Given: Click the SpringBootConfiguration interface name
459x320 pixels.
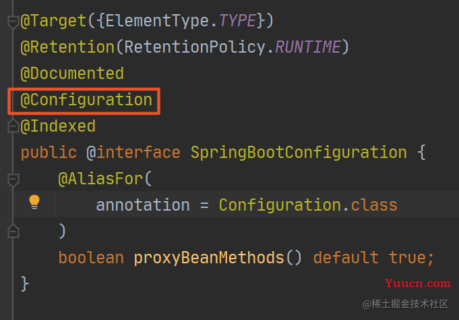Looking at the screenshot, I should tap(299, 153).
